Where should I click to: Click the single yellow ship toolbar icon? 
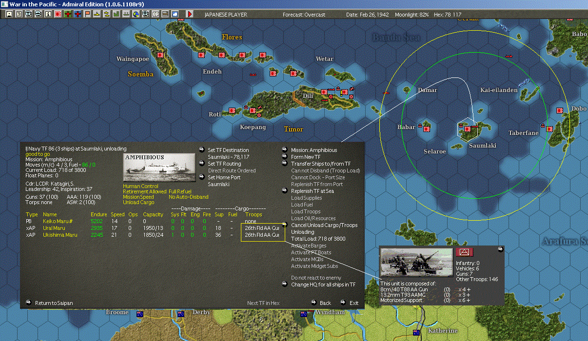97,15
